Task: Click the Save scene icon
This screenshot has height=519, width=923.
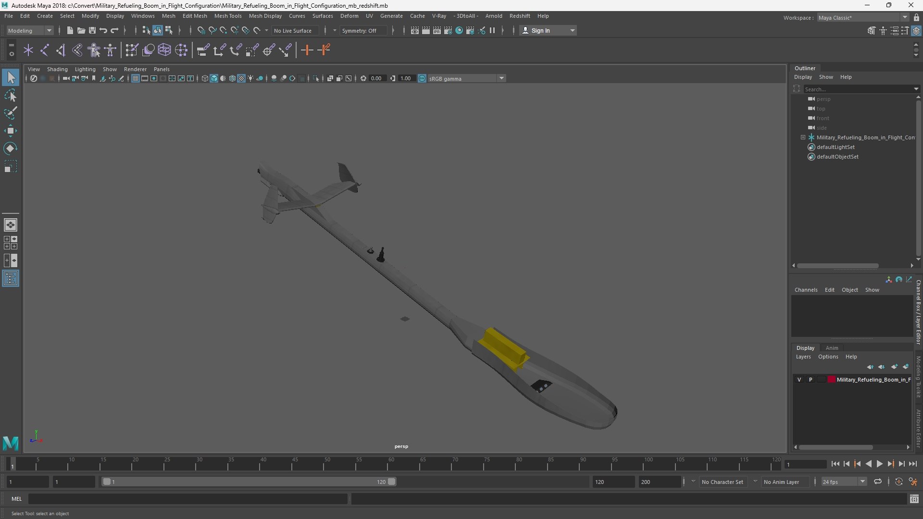Action: click(x=92, y=30)
